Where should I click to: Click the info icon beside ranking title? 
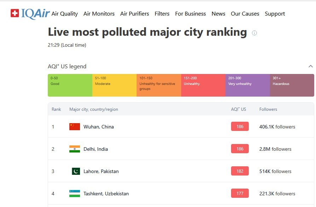tap(254, 33)
